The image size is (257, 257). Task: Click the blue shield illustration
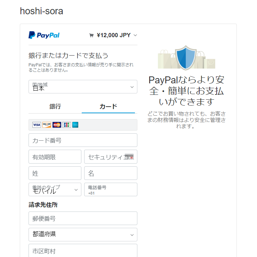point(186,58)
